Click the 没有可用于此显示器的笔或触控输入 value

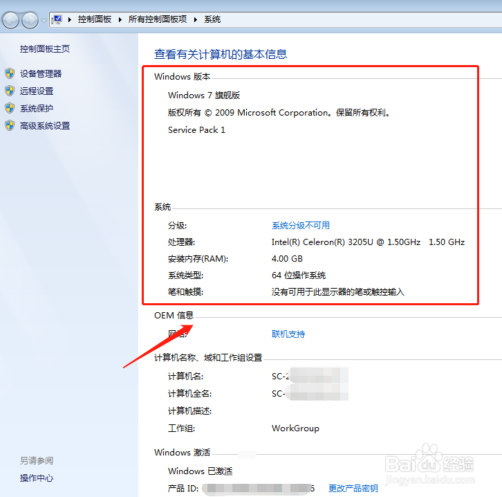pyautogui.click(x=338, y=292)
